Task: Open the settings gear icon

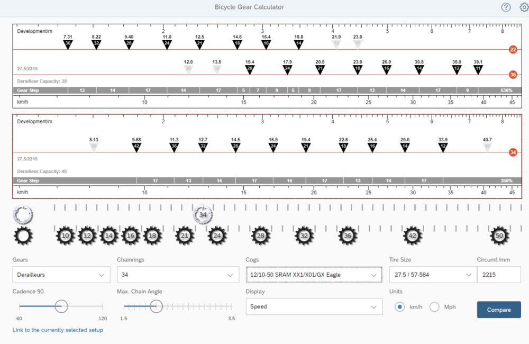Action: click(x=524, y=7)
